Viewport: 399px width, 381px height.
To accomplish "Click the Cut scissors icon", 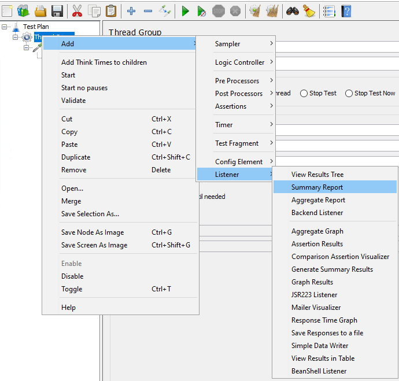I will (x=77, y=10).
